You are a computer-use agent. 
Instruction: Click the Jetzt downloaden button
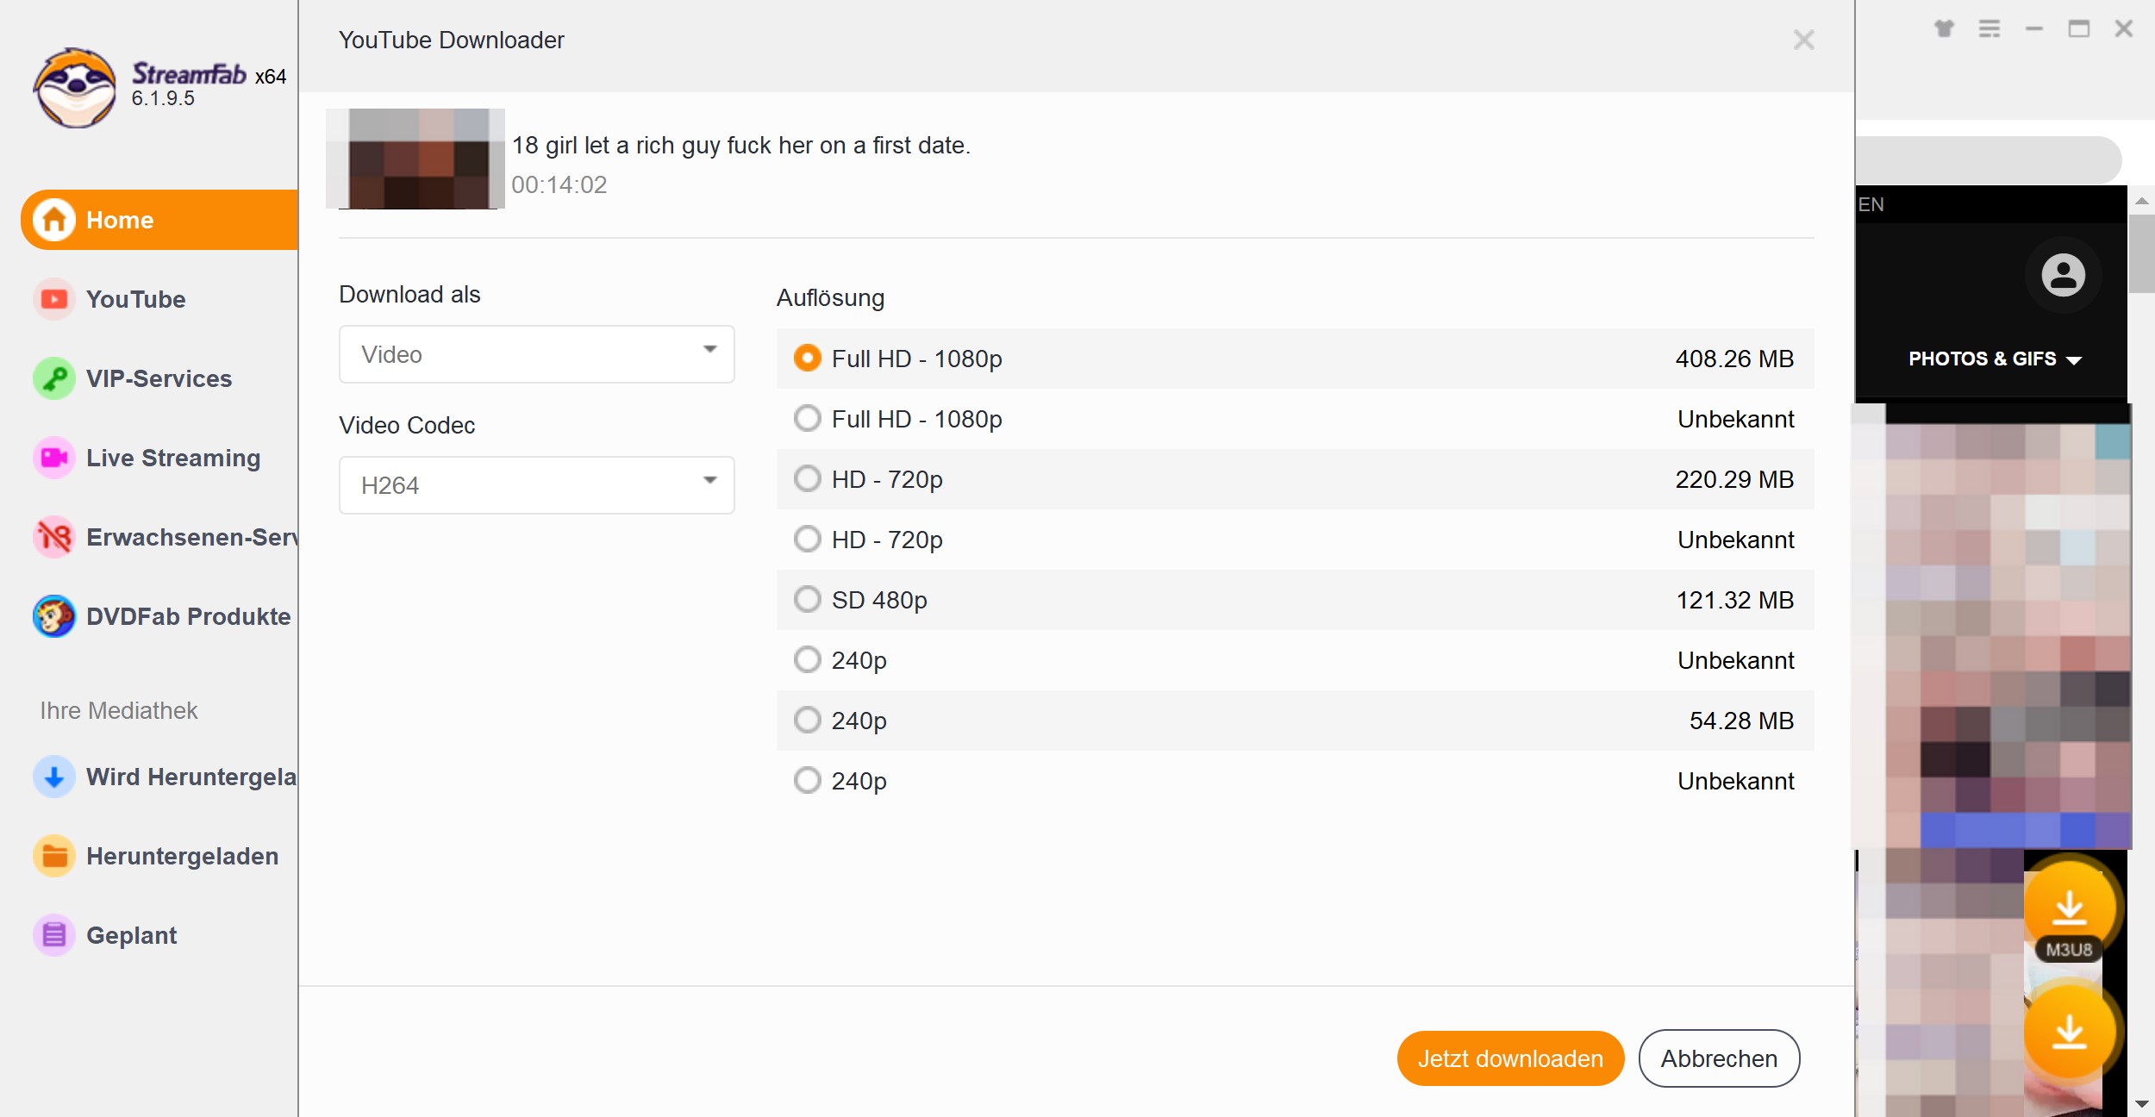coord(1510,1058)
